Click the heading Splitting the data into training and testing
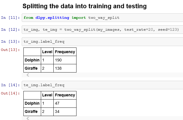The height and width of the screenshot is (120, 183). [85, 6]
